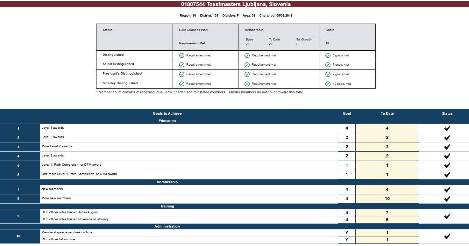This screenshot has height=246, width=469.
Task: Click the Net Growth value 3
Action: [x=296, y=44]
